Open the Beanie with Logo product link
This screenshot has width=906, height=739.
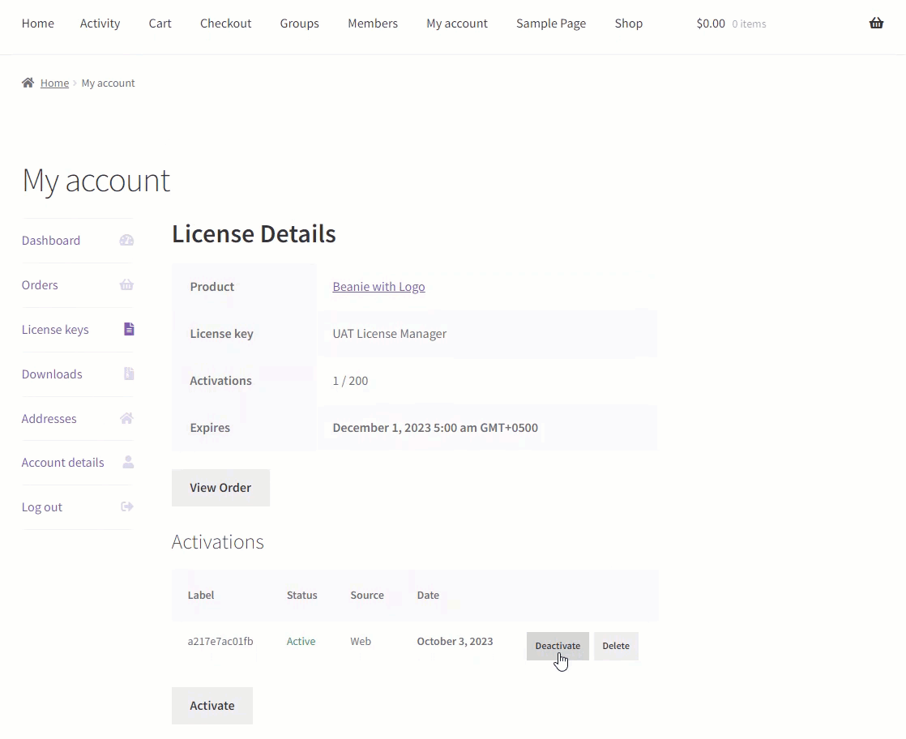click(378, 287)
